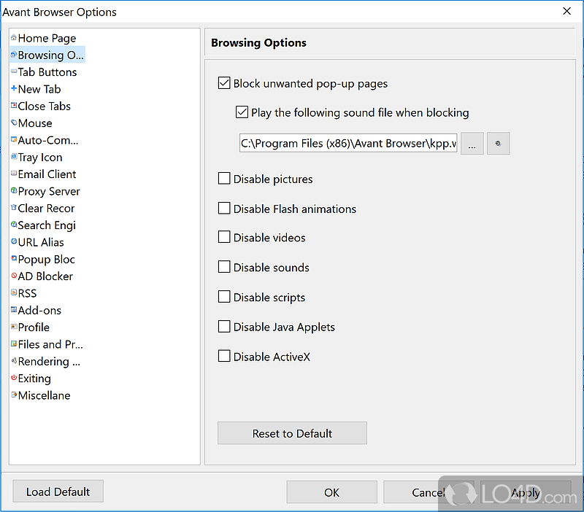This screenshot has width=584, height=512.
Task: Select the Proxy Server globe icon
Action: pyautogui.click(x=12, y=191)
